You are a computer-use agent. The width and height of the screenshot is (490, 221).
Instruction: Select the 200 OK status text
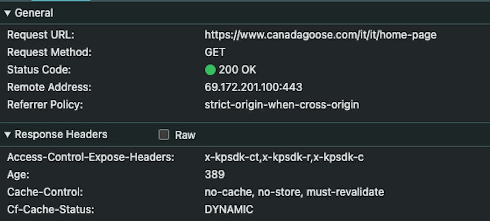[x=237, y=70]
